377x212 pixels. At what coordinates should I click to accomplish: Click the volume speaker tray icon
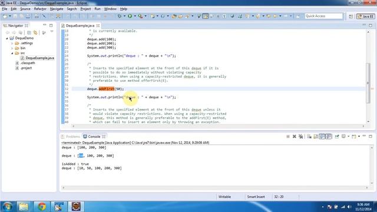(349, 207)
